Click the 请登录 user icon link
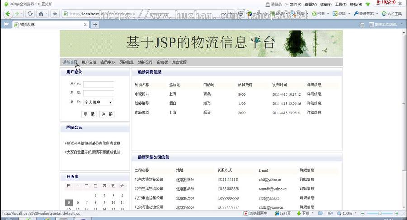 (x=274, y=5)
